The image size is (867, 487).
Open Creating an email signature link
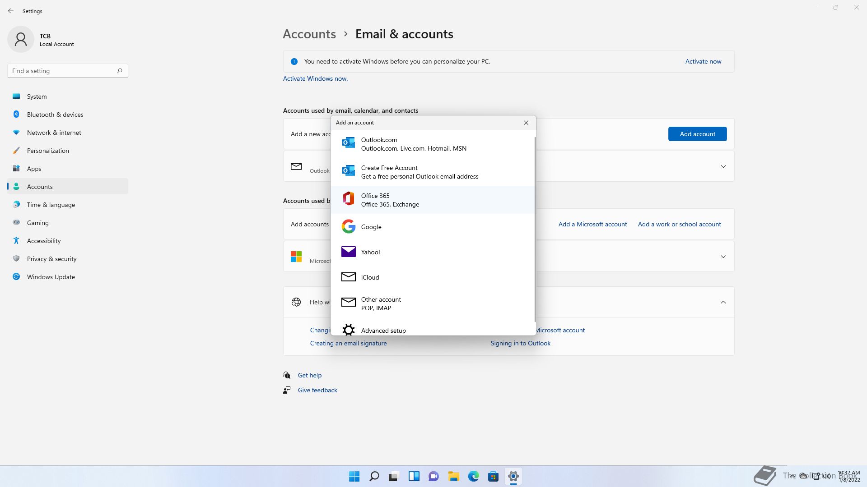pos(348,343)
